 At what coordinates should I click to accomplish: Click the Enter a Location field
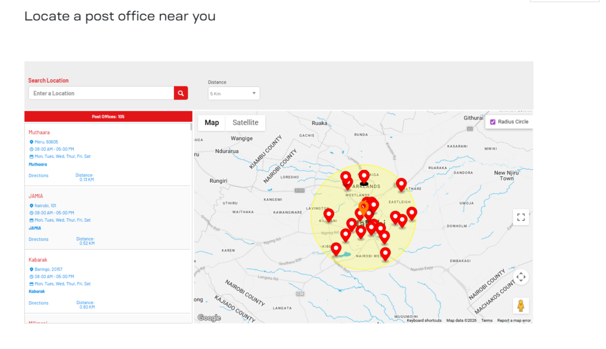pos(101,93)
